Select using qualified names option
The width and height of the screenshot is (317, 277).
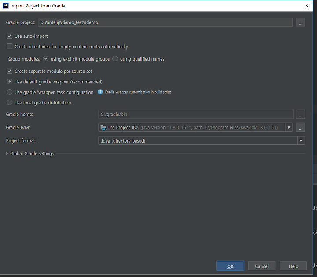pos(115,59)
